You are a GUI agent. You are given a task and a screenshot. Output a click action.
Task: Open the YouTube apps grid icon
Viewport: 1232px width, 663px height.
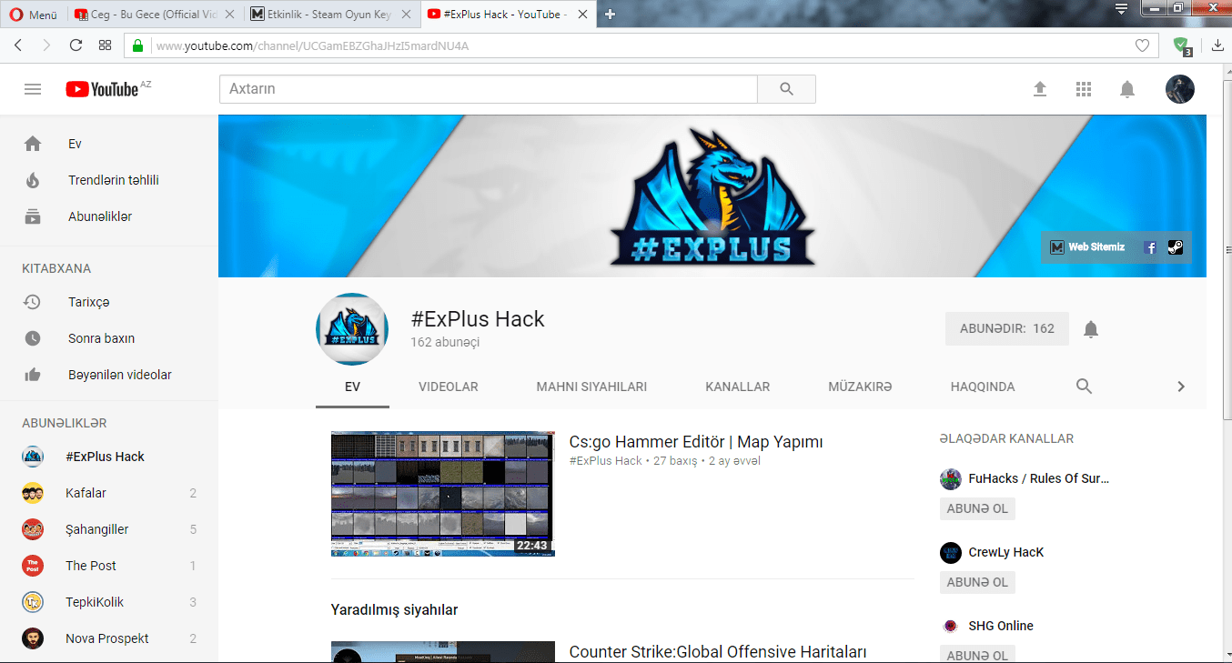(x=1083, y=89)
